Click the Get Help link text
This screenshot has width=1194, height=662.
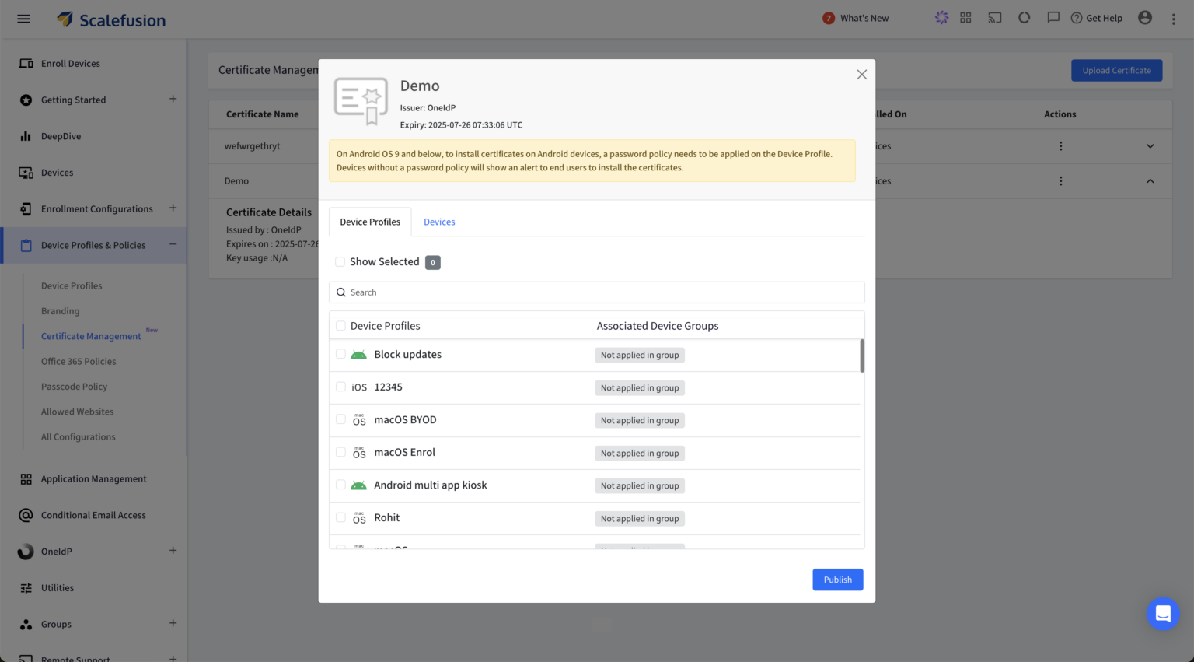tap(1104, 18)
